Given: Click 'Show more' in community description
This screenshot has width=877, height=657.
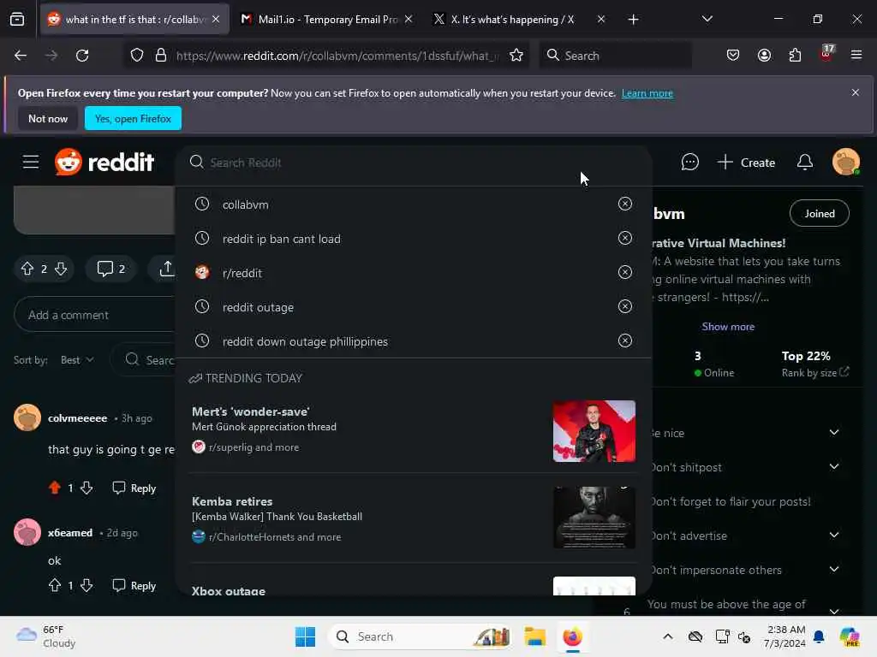Looking at the screenshot, I should click(728, 327).
